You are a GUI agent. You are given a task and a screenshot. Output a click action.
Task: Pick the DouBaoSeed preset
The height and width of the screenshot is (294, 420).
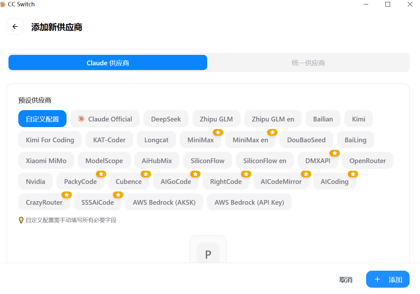[306, 139]
